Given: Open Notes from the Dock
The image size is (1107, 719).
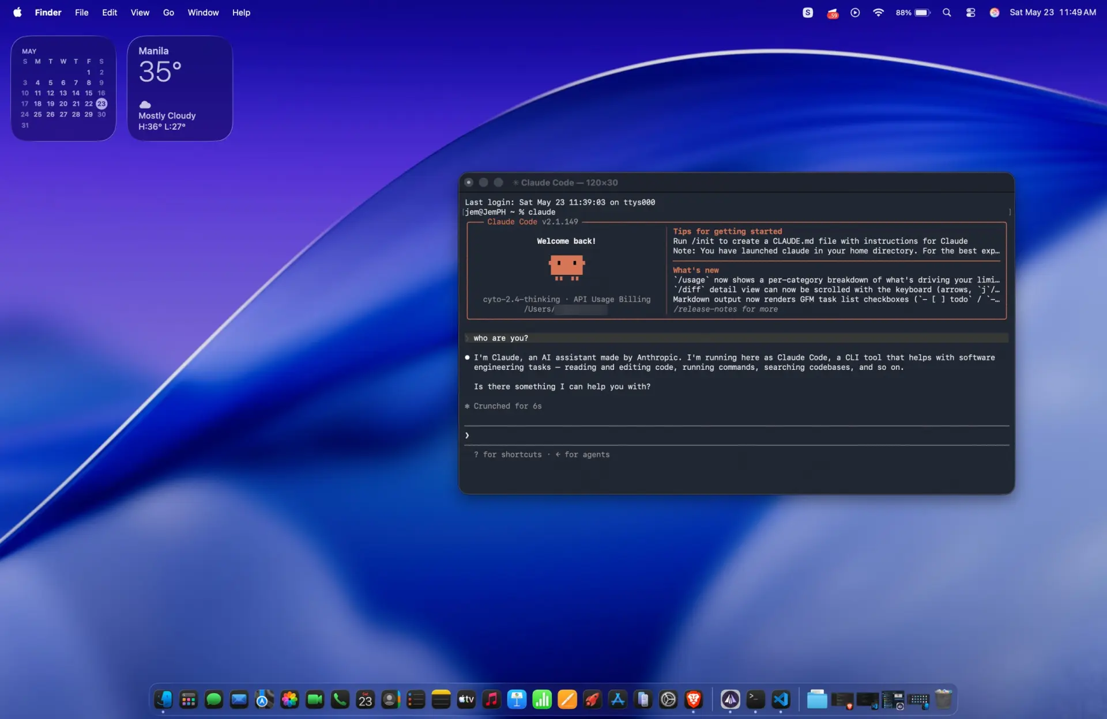Looking at the screenshot, I should [x=441, y=699].
